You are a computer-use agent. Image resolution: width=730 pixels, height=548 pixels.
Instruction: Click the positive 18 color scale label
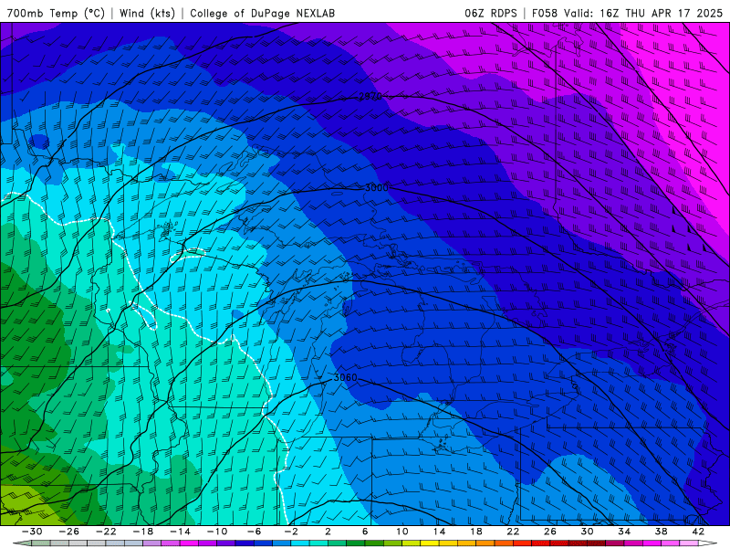coord(475,532)
